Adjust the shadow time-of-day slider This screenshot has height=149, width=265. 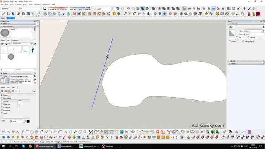tap(80, 8)
